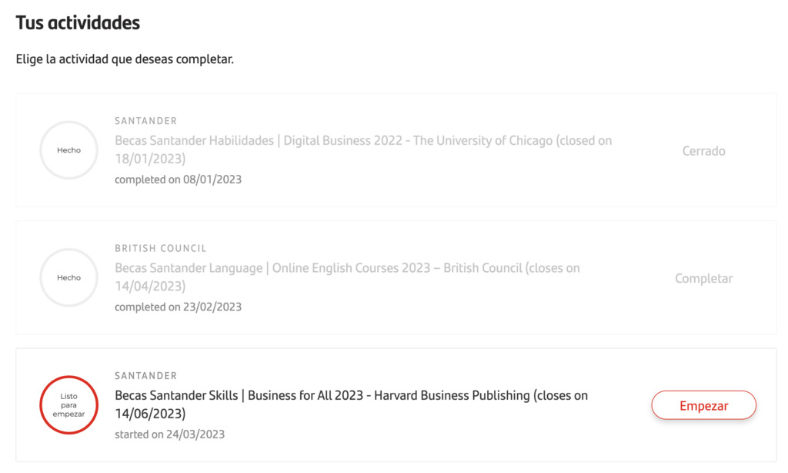The width and height of the screenshot is (788, 473).
Task: Select 'completed on 23/02/2023' text
Action: click(178, 307)
